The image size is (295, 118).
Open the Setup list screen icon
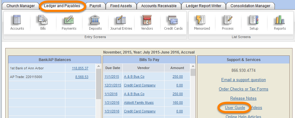click(254, 20)
